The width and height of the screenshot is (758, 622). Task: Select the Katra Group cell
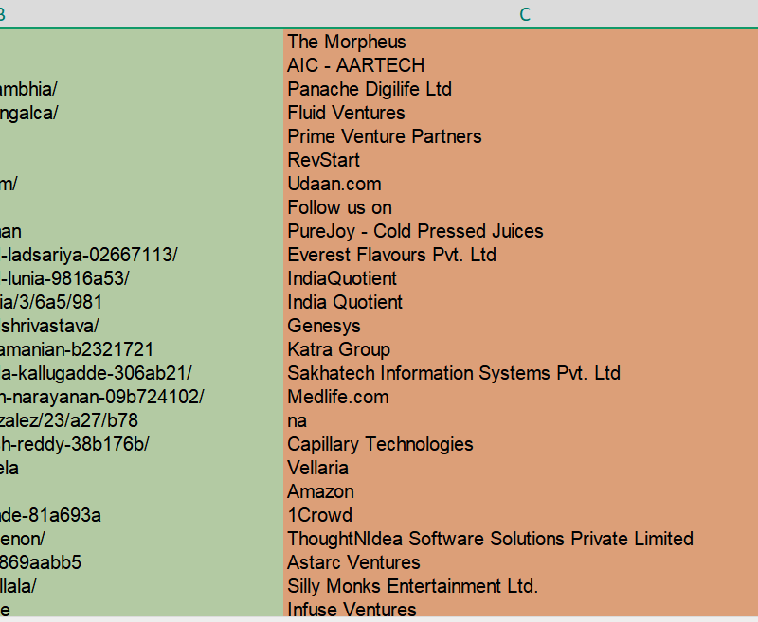tap(520, 349)
